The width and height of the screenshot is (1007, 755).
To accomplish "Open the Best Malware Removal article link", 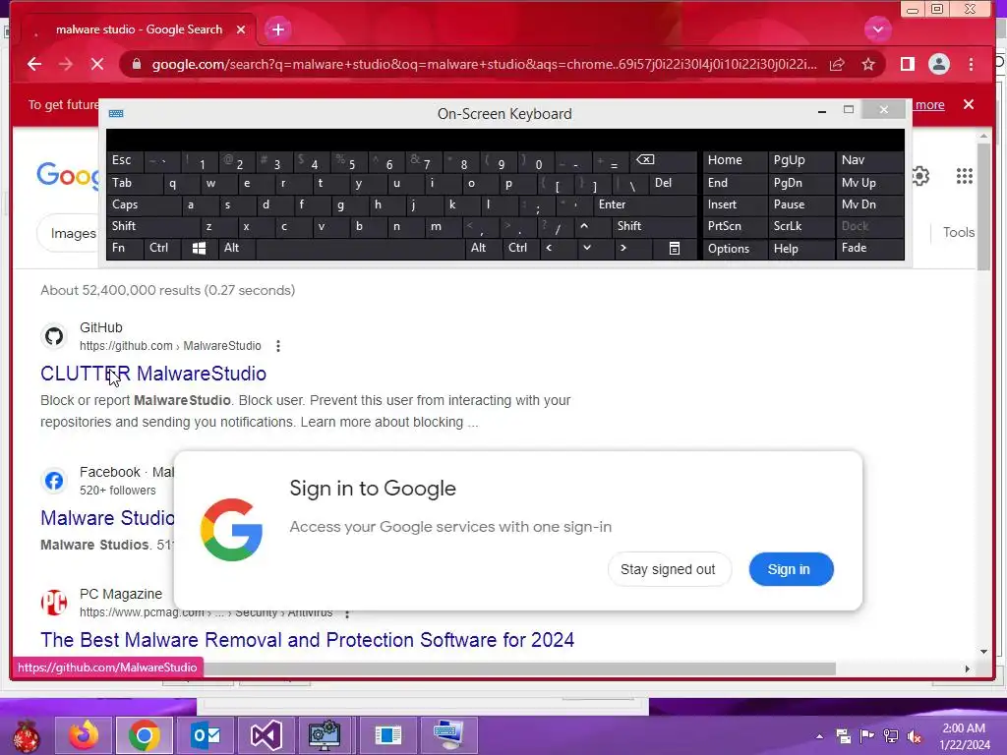I will pos(307,640).
